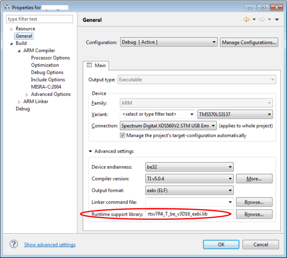
Task: Toggle Manage the project's target-configuration automatically
Action: point(122,135)
